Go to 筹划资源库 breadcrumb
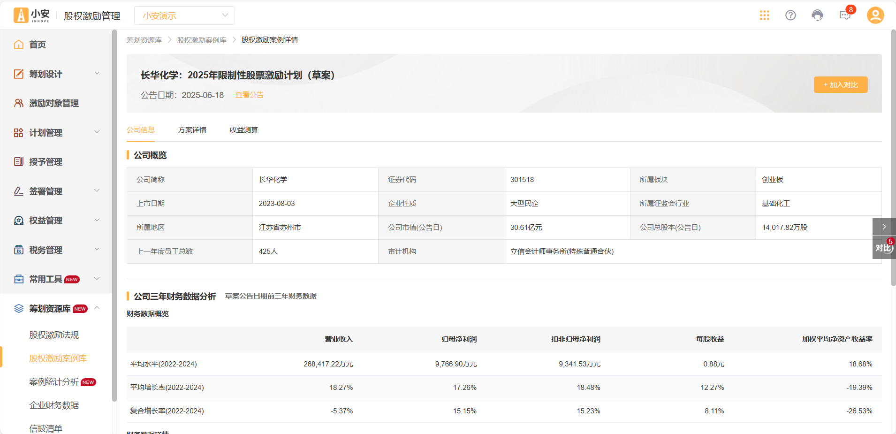This screenshot has height=434, width=896. (x=144, y=40)
